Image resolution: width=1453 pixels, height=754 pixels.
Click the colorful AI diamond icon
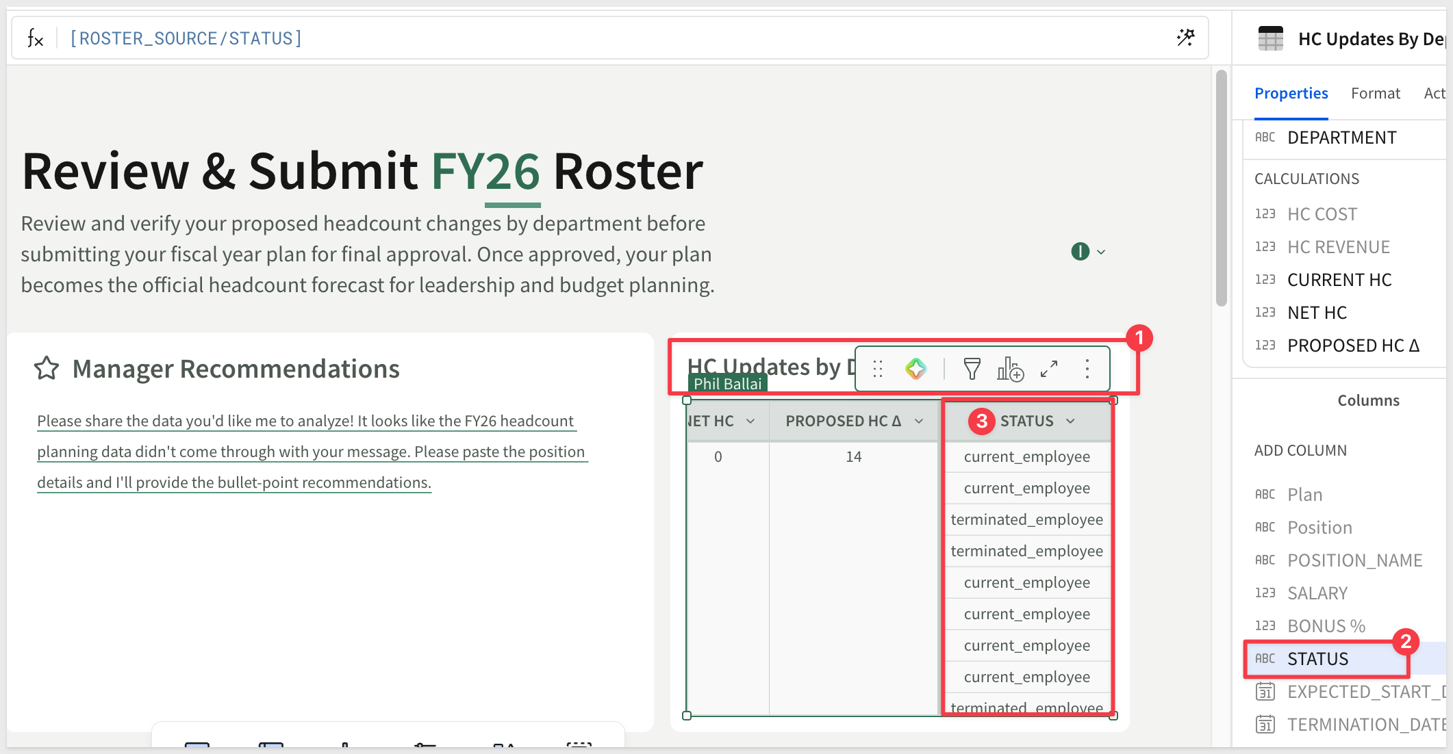coord(915,369)
